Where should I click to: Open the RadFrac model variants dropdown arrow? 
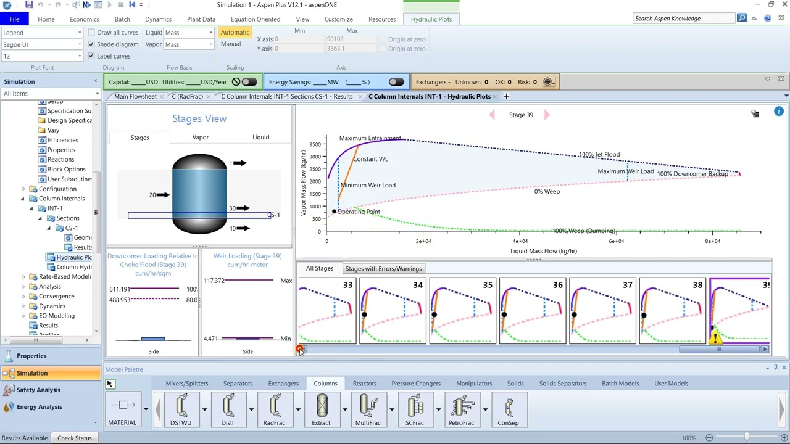coord(297,409)
